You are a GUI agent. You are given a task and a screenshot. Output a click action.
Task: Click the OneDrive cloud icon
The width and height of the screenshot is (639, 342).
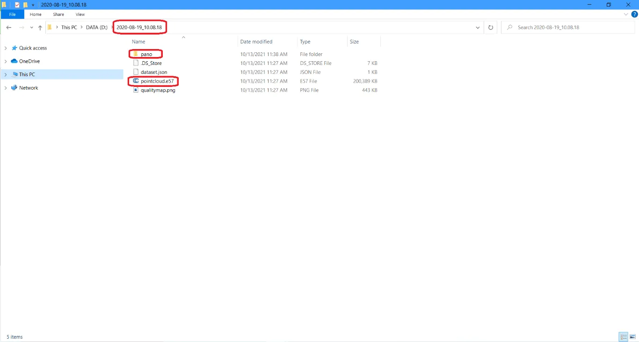click(x=15, y=61)
